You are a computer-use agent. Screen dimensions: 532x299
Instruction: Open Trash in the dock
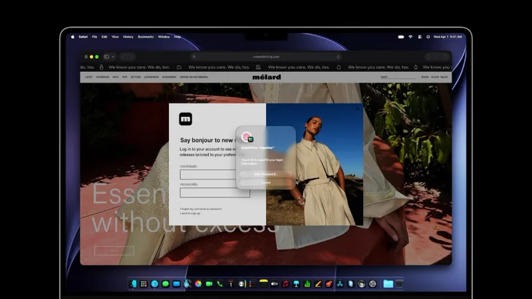[x=400, y=284]
